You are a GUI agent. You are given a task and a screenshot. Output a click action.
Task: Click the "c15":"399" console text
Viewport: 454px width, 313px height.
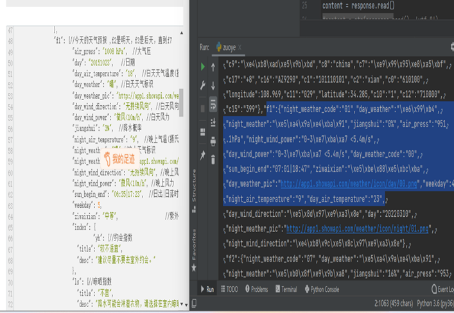pyautogui.click(x=241, y=109)
